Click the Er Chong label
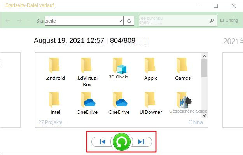Screen dimensions: 243x155 click(x=229, y=20)
